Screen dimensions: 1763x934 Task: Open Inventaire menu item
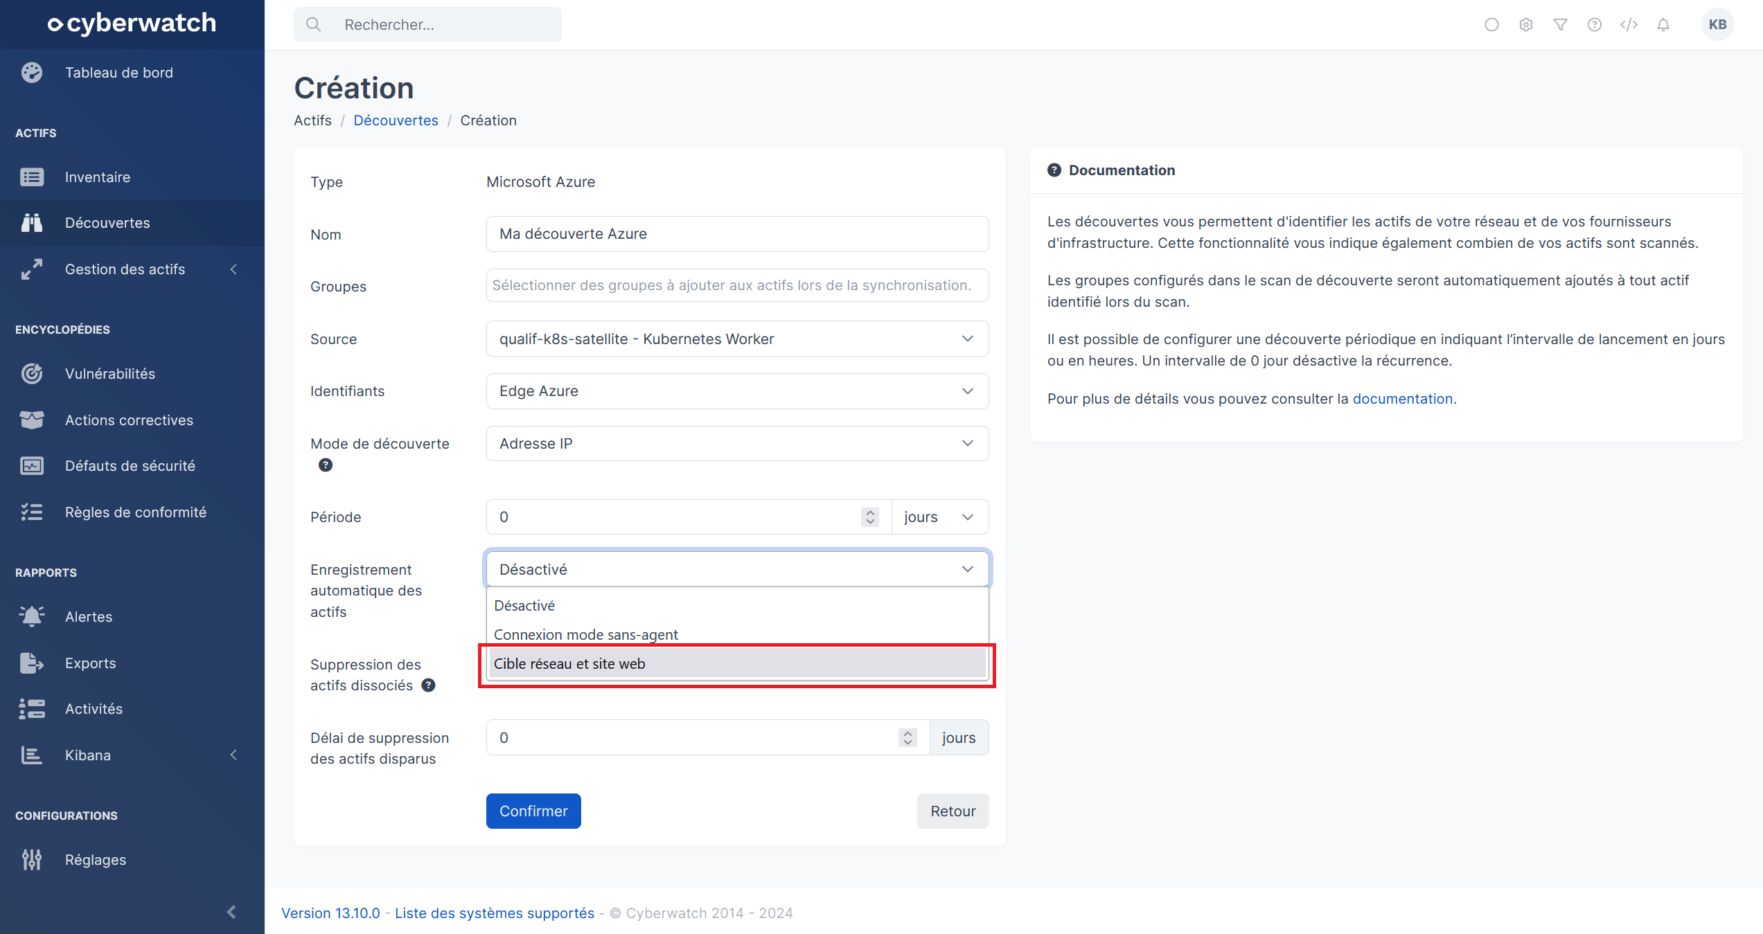click(132, 177)
